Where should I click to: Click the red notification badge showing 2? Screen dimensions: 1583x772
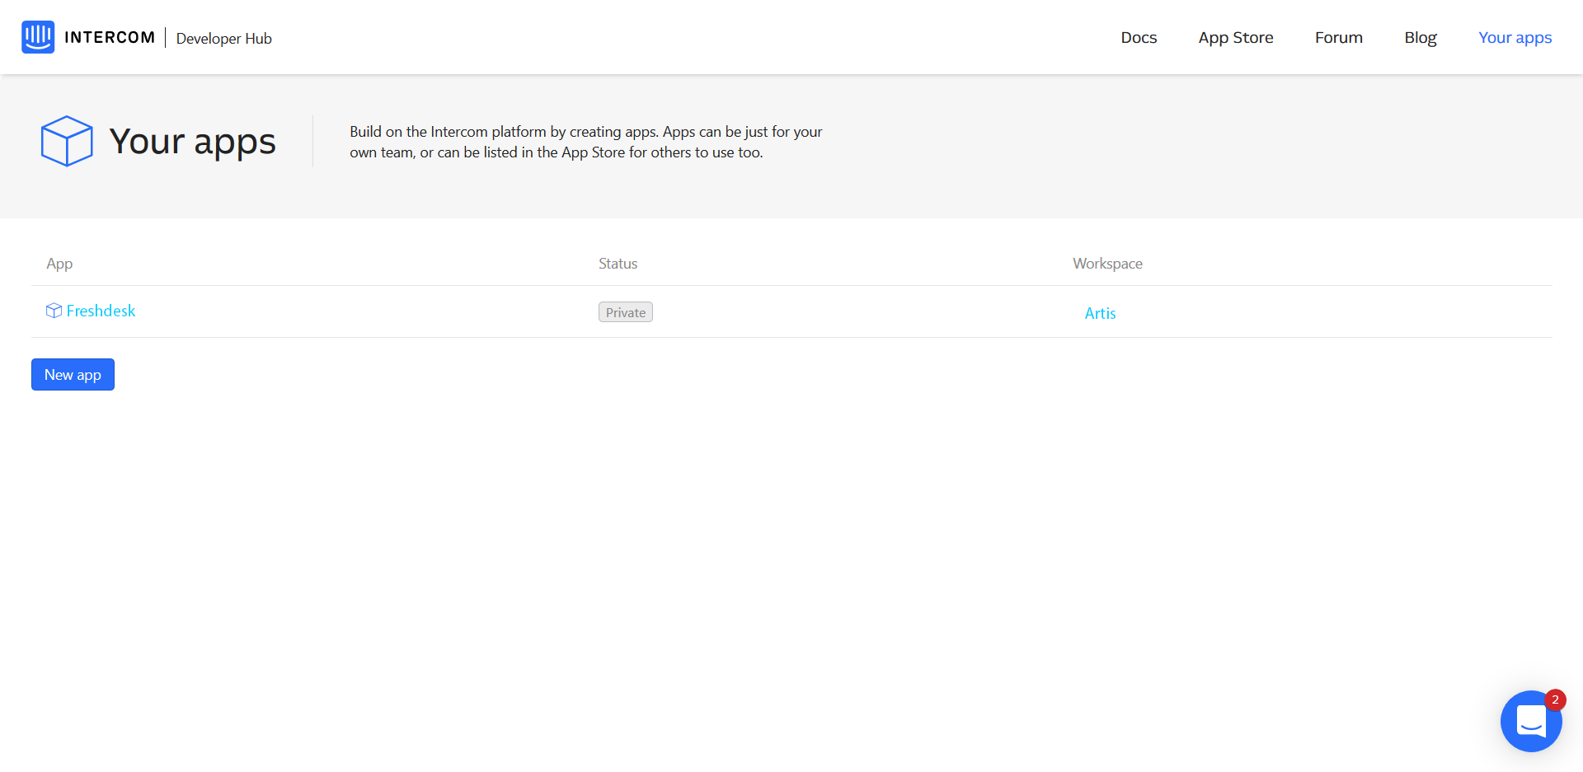[x=1555, y=700]
